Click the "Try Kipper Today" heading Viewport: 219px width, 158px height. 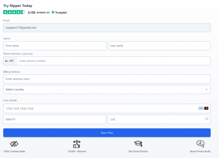(x=18, y=6)
